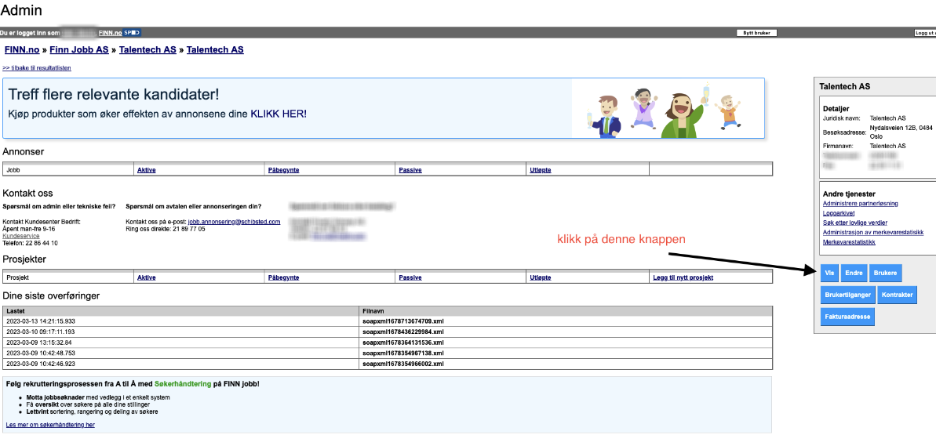This screenshot has width=936, height=435.
Task: Select file soapxml1678436229984.xml
Action: 403,332
